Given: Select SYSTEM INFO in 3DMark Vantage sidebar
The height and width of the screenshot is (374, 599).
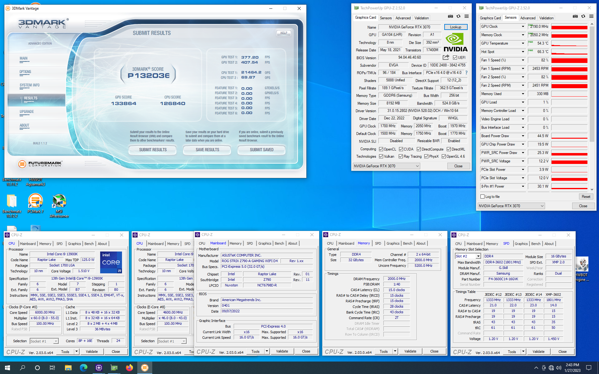Looking at the screenshot, I should tap(30, 85).
